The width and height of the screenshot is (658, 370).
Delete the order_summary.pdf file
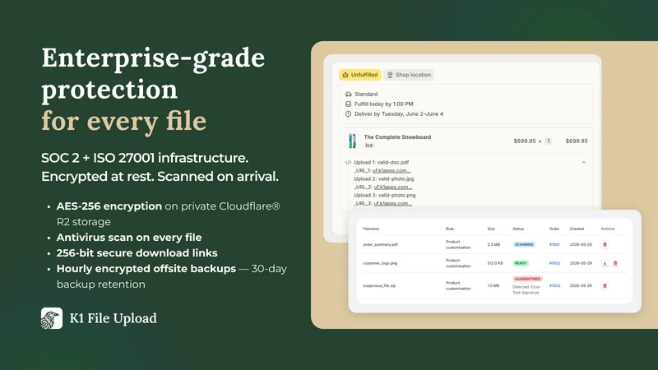tap(605, 244)
